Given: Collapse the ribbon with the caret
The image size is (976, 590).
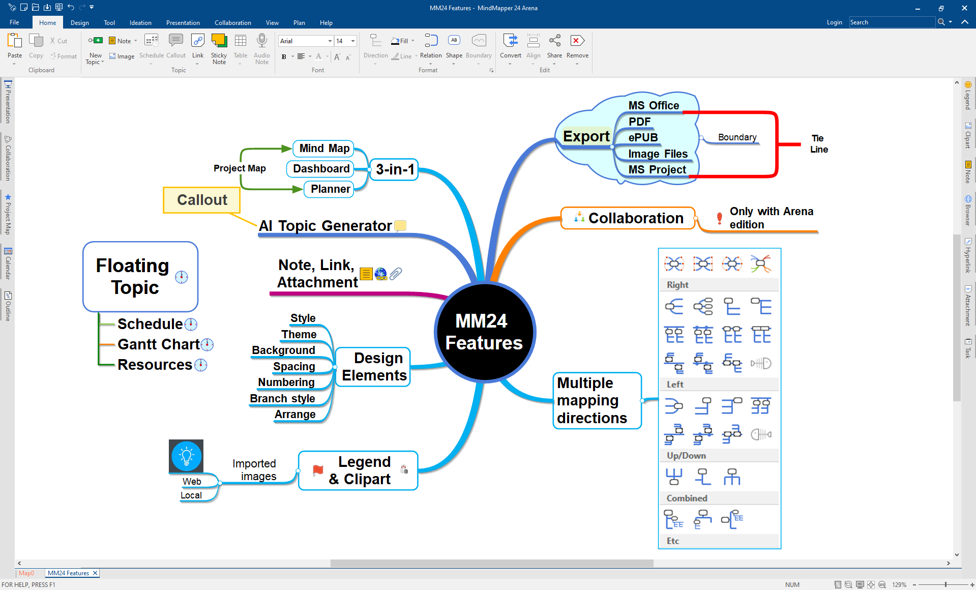Looking at the screenshot, I should click(964, 22).
